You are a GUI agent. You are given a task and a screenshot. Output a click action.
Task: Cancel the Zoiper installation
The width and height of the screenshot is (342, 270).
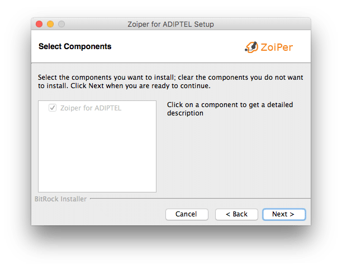coord(187,214)
